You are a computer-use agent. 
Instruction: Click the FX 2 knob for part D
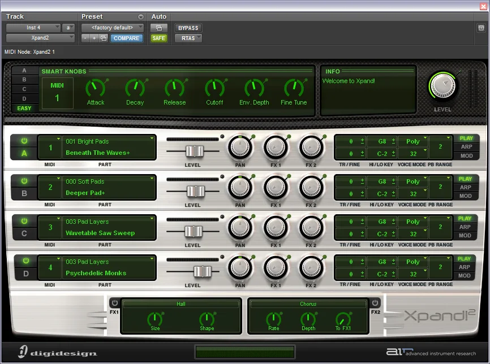point(311,267)
